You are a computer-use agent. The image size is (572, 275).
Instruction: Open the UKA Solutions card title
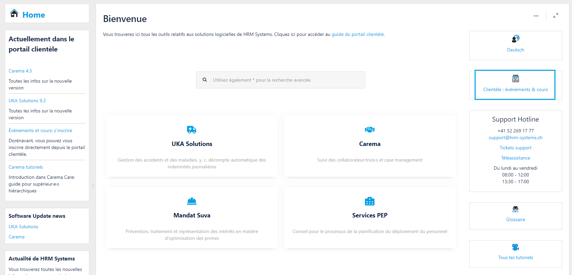click(192, 144)
